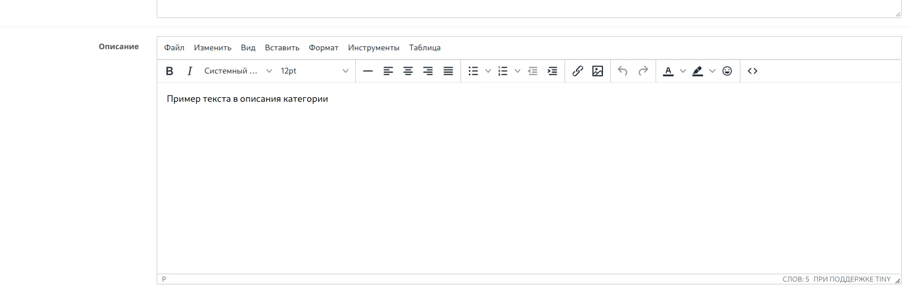
Task: Undo the last action
Action: (x=623, y=71)
